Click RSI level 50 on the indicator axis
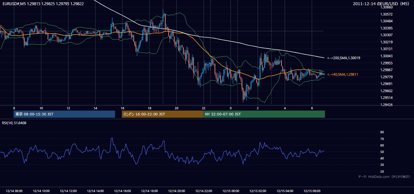The width and height of the screenshot is (414, 194). [x=382, y=152]
